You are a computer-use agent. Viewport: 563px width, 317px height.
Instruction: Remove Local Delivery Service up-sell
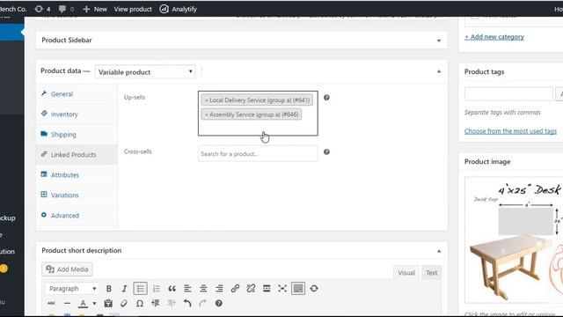pos(207,100)
